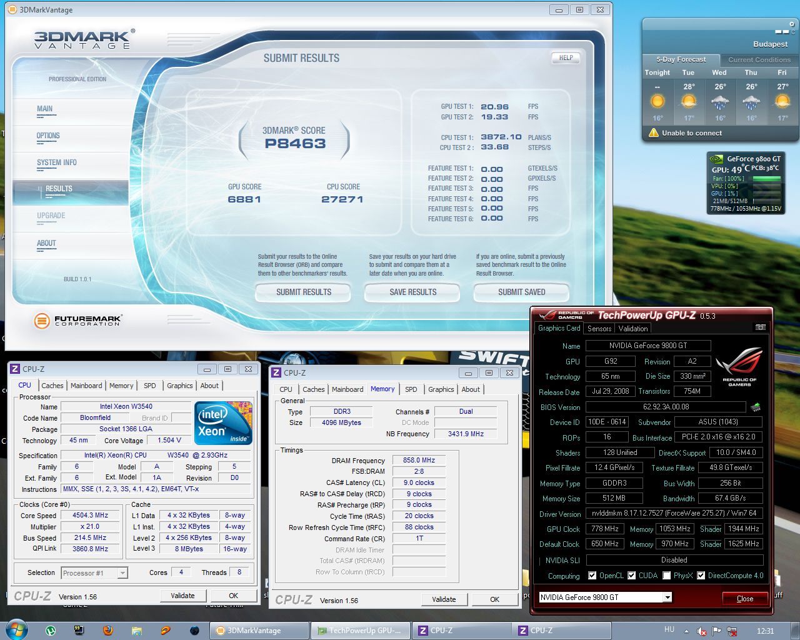The width and height of the screenshot is (800, 640).
Task: Open the GPU selection dropdown in GPU-Z
Action: click(667, 597)
